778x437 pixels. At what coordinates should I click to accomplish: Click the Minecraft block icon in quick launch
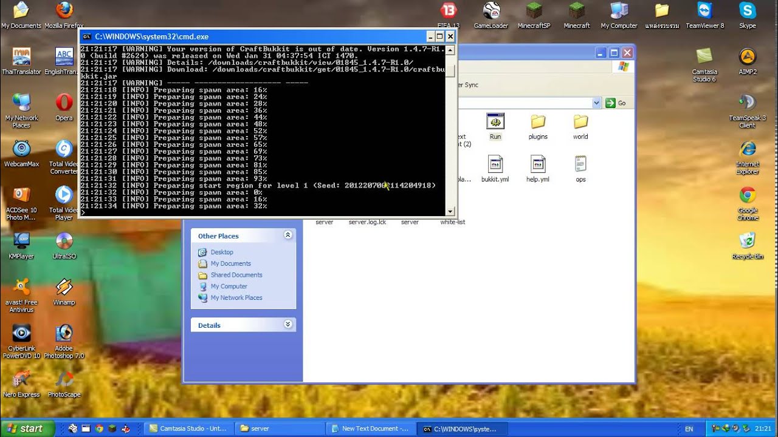(112, 429)
